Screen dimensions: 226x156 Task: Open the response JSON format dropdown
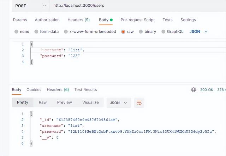click(x=119, y=103)
